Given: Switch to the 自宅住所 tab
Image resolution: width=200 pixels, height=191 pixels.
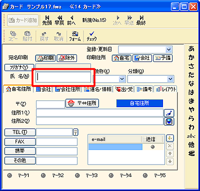Looking at the screenshot, I should click(x=18, y=89).
